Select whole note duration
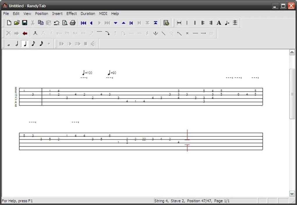This screenshot has width=297, height=205. coord(9,44)
